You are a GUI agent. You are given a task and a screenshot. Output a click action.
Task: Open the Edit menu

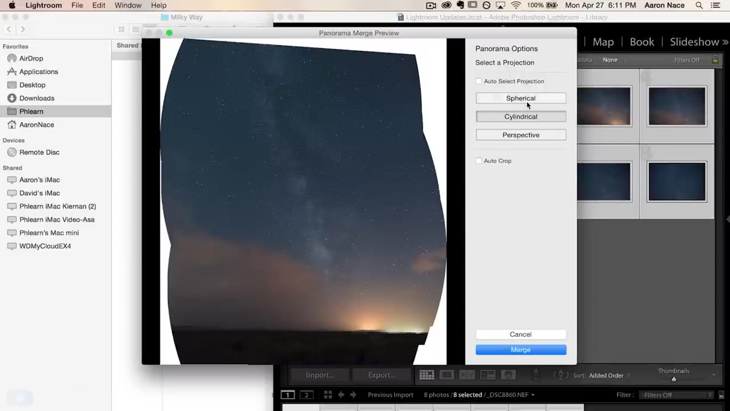(x=99, y=5)
